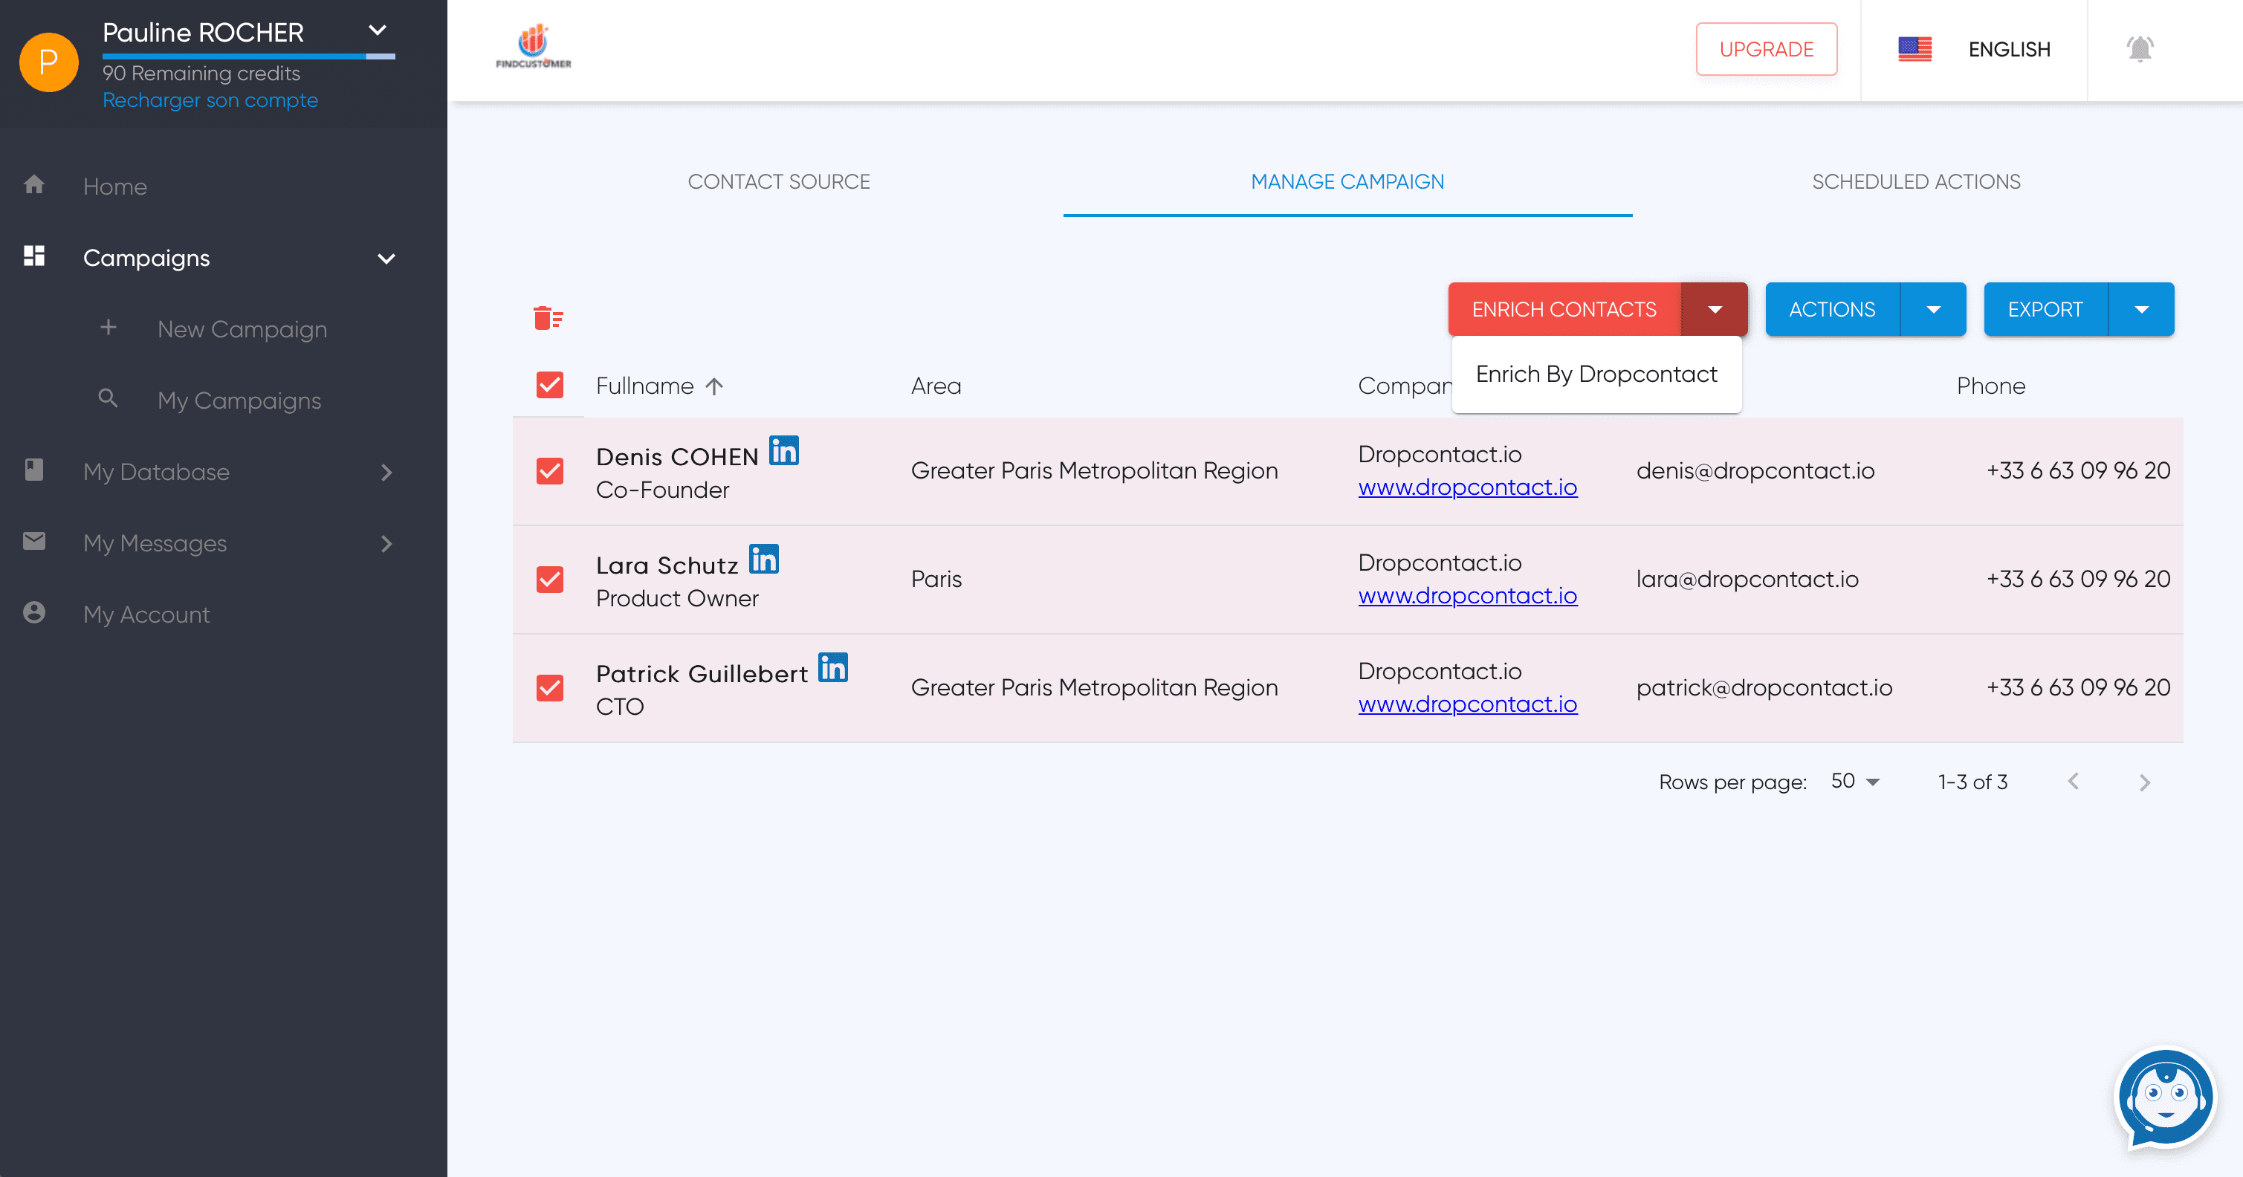The width and height of the screenshot is (2243, 1177).
Task: Open the notifications bell
Action: (x=2140, y=49)
